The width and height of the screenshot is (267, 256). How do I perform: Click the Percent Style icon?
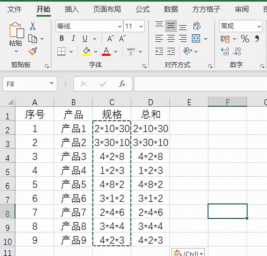pyautogui.click(x=244, y=39)
